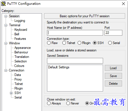Image resolution: width=128 pixels, height=111 pixels.
Task: Collapse the Session tree node
Action: (6, 16)
